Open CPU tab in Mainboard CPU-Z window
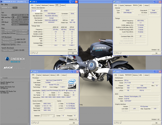 [116, 75]
